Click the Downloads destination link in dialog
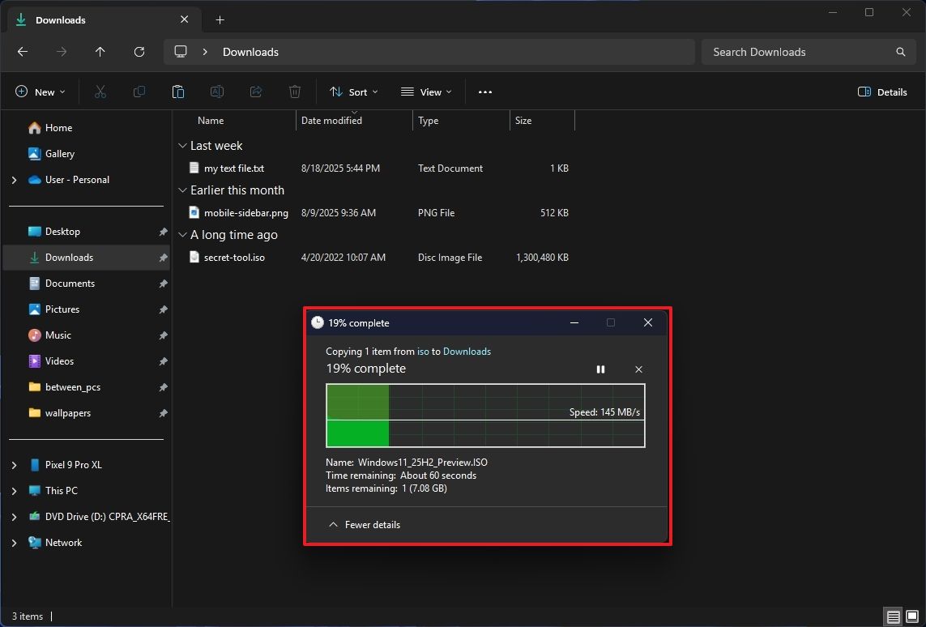 pos(467,352)
